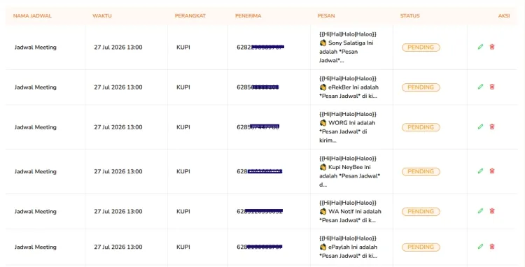
Task: Click PENDING badge in Sony Salatiga row
Action: pos(421,48)
